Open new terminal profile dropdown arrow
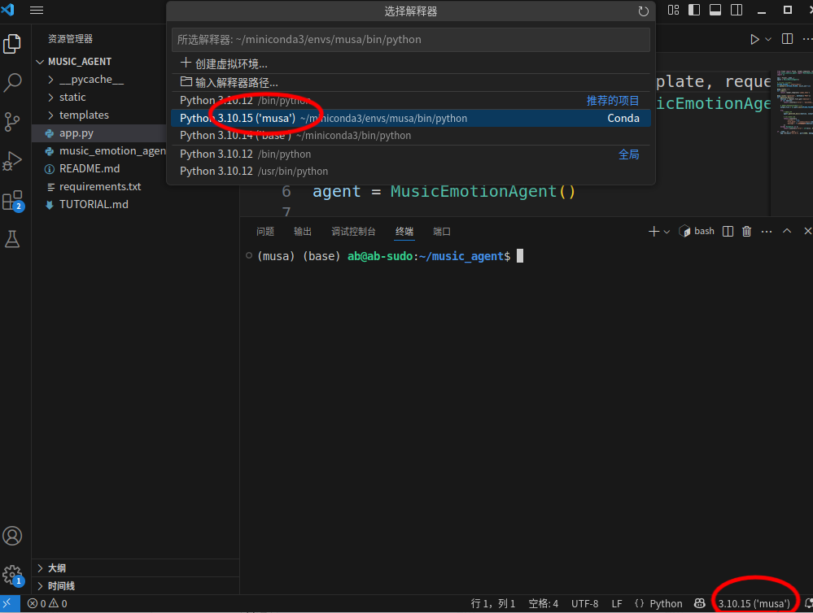 667,232
